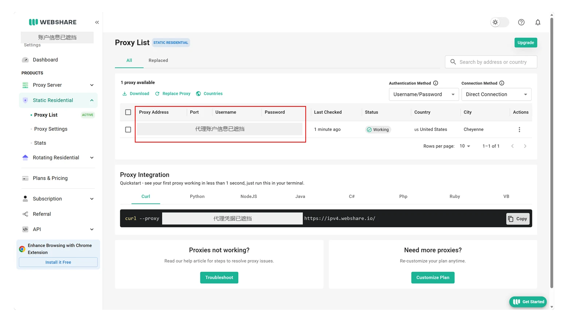
Task: Check the Cheyenne proxy row checkbox
Action: click(x=128, y=129)
